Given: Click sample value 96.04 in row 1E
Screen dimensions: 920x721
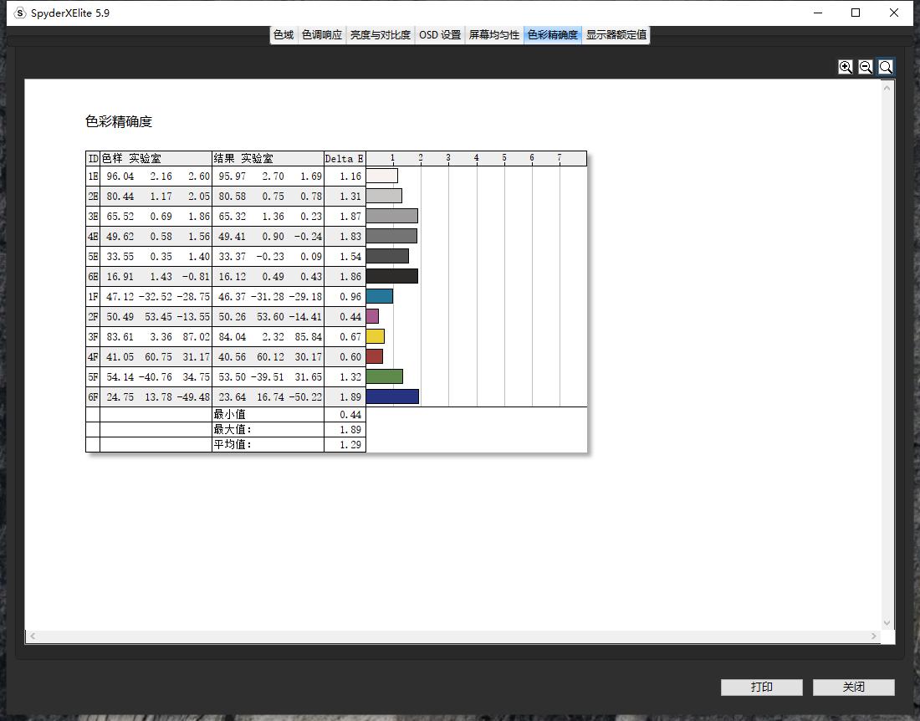Looking at the screenshot, I should pyautogui.click(x=120, y=176).
